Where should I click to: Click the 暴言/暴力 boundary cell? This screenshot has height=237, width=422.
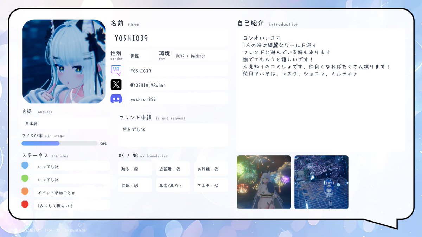(x=173, y=185)
